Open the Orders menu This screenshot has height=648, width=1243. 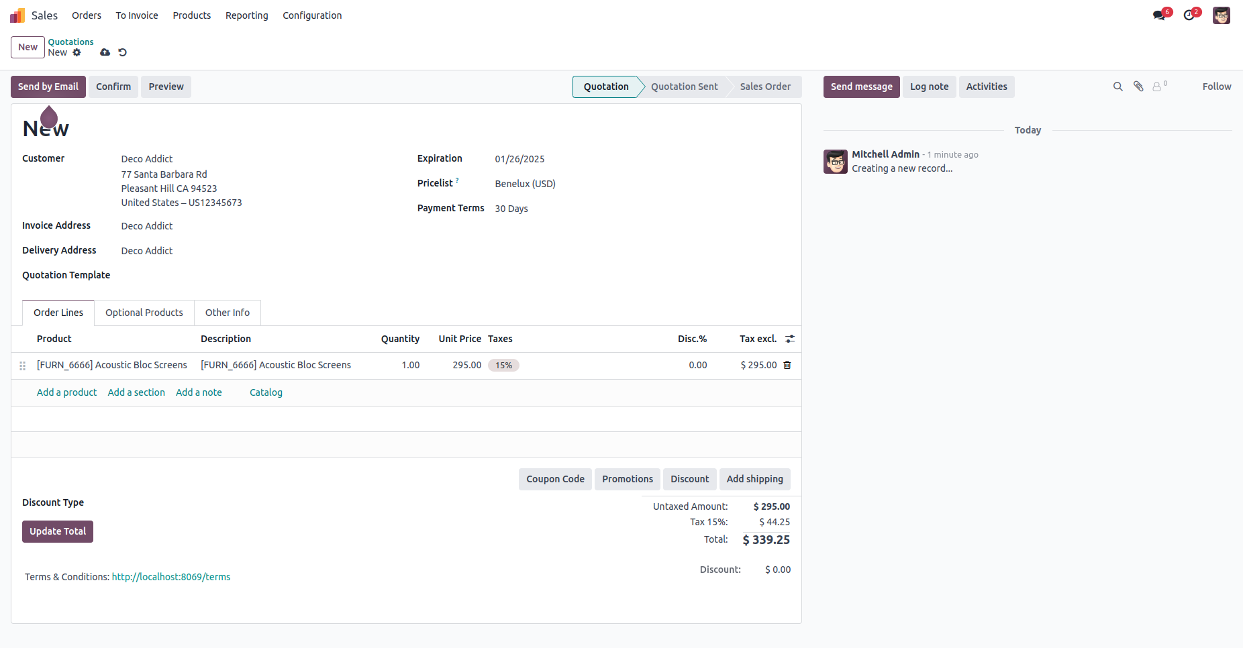tap(87, 15)
